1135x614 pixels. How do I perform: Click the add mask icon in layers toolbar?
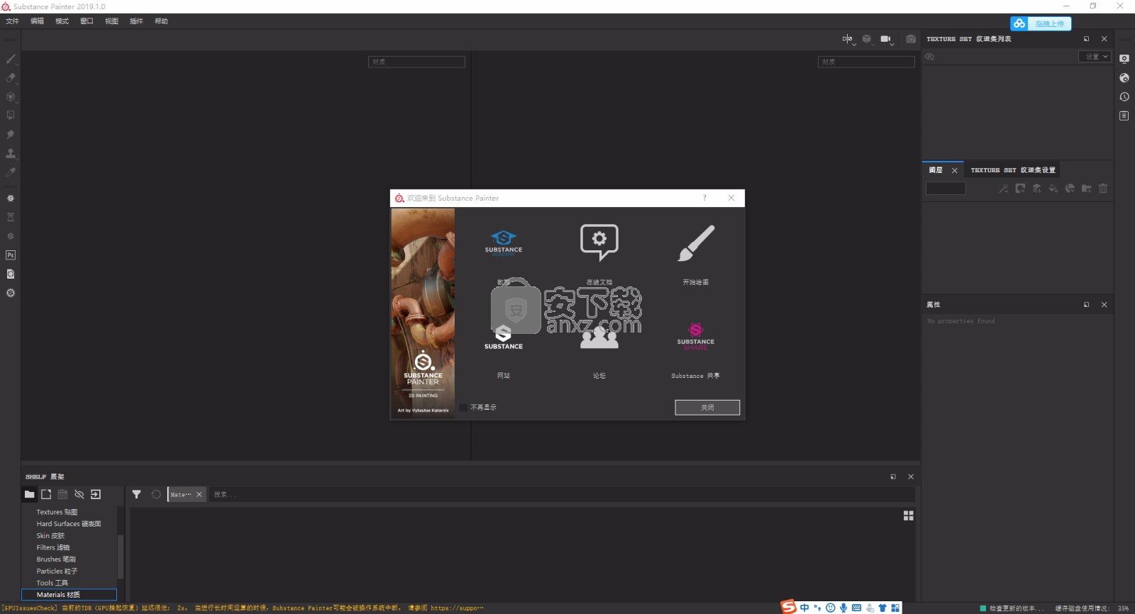pyautogui.click(x=1020, y=189)
